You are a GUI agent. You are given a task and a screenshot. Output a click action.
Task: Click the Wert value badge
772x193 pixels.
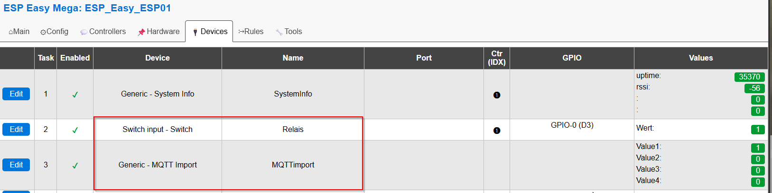coord(758,130)
